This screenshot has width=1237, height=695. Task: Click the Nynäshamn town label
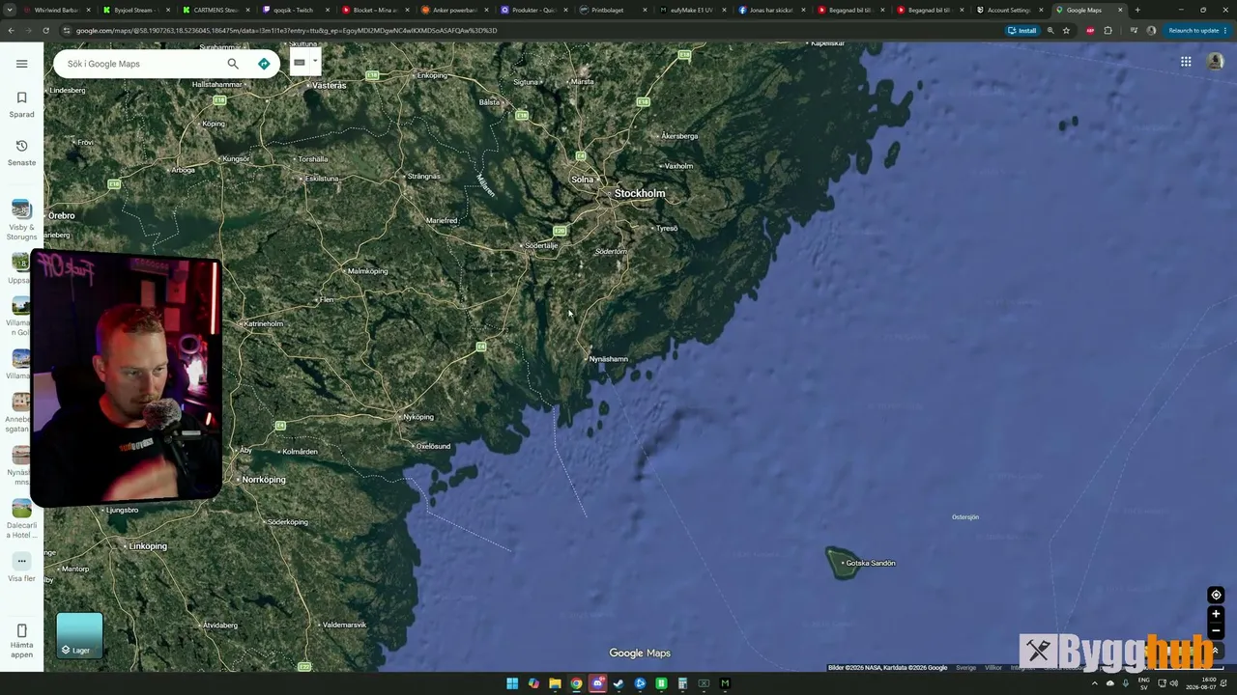pyautogui.click(x=609, y=359)
